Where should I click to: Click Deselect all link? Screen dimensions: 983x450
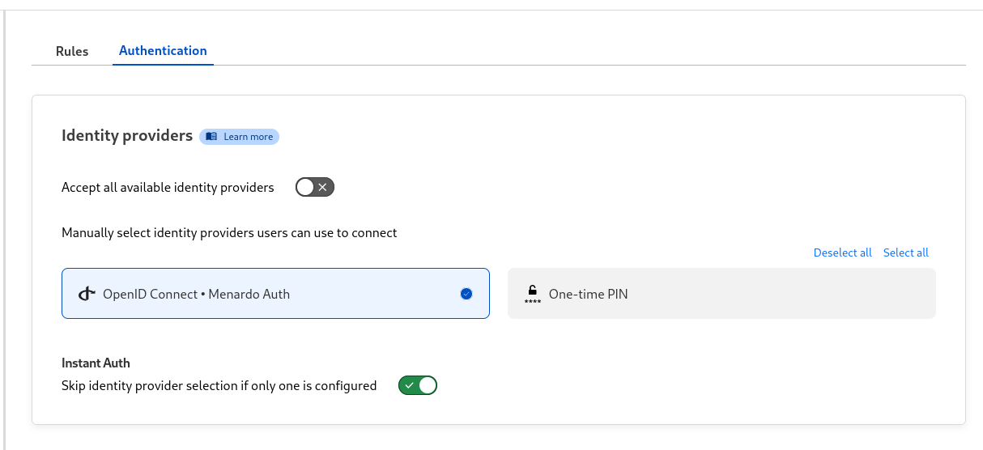842,253
